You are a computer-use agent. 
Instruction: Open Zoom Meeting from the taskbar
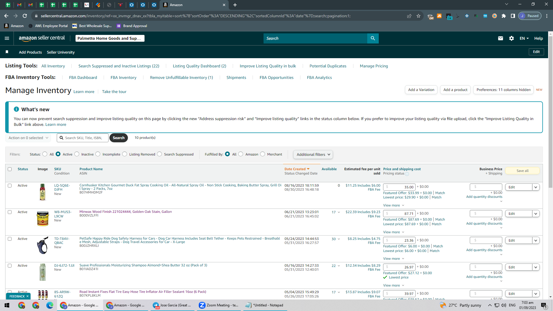click(219, 305)
